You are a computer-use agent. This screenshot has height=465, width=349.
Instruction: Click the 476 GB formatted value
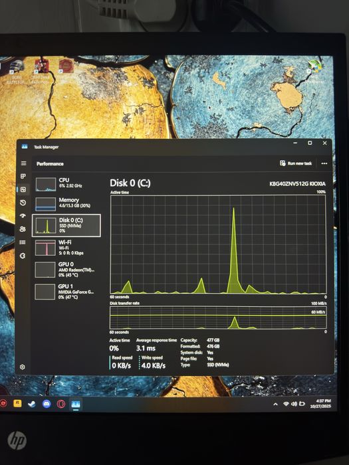[213, 346]
